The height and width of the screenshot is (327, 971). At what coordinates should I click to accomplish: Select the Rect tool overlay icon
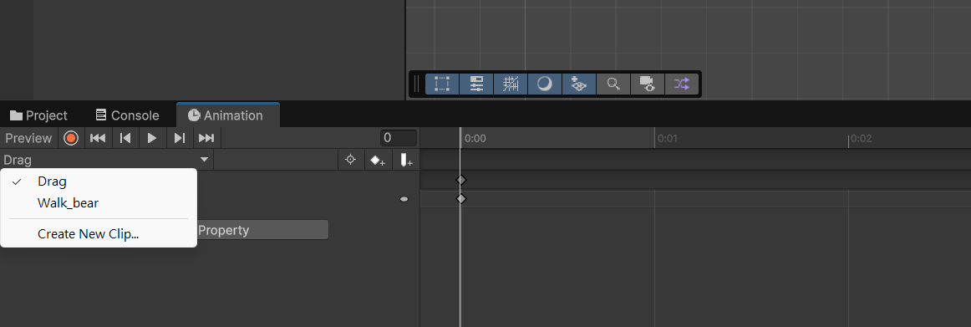442,84
